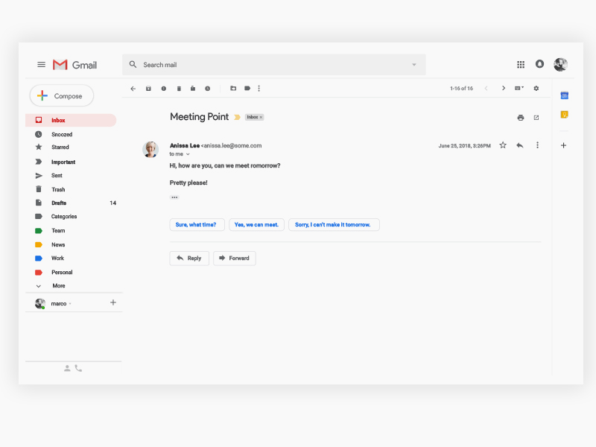Image resolution: width=596 pixels, height=447 pixels.
Task: Collapse the search options in the search bar
Action: [x=414, y=65]
